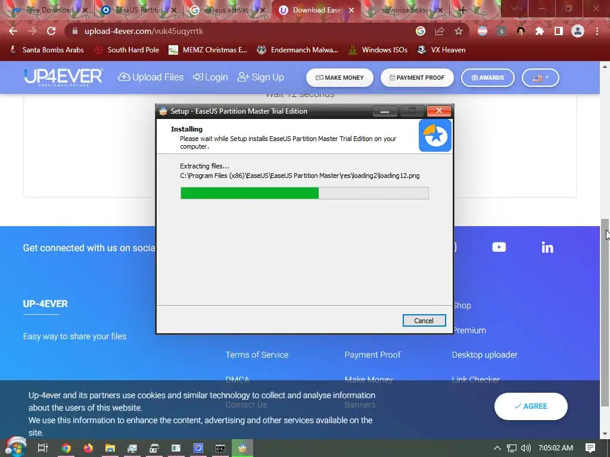
Task: Click the Chrome back arrow
Action: (x=13, y=31)
